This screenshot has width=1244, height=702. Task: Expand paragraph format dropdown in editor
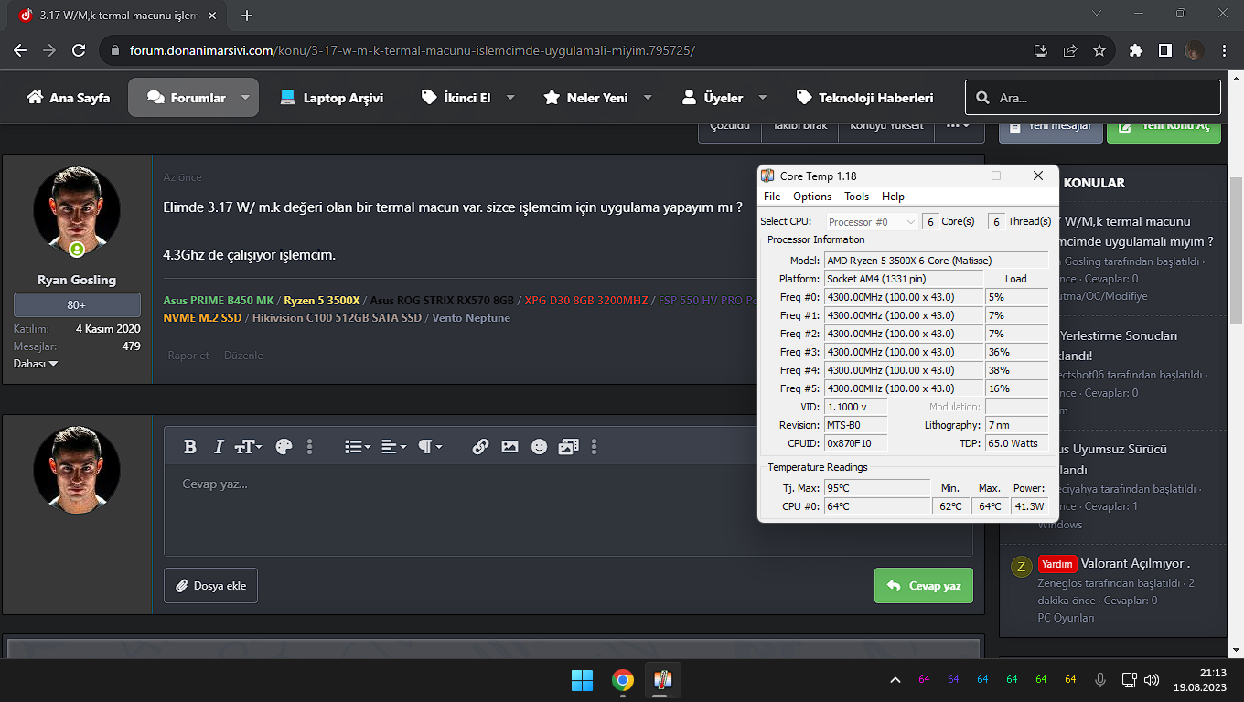pos(430,447)
